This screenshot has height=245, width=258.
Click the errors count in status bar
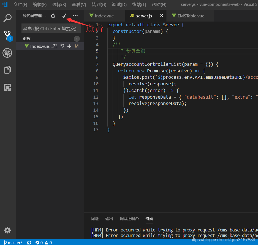point(39,243)
